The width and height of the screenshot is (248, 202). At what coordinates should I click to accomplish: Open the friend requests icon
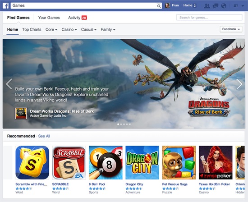(x=207, y=6)
